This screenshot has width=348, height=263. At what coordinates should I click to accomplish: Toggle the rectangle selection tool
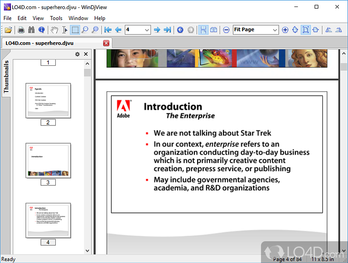[x=75, y=30]
